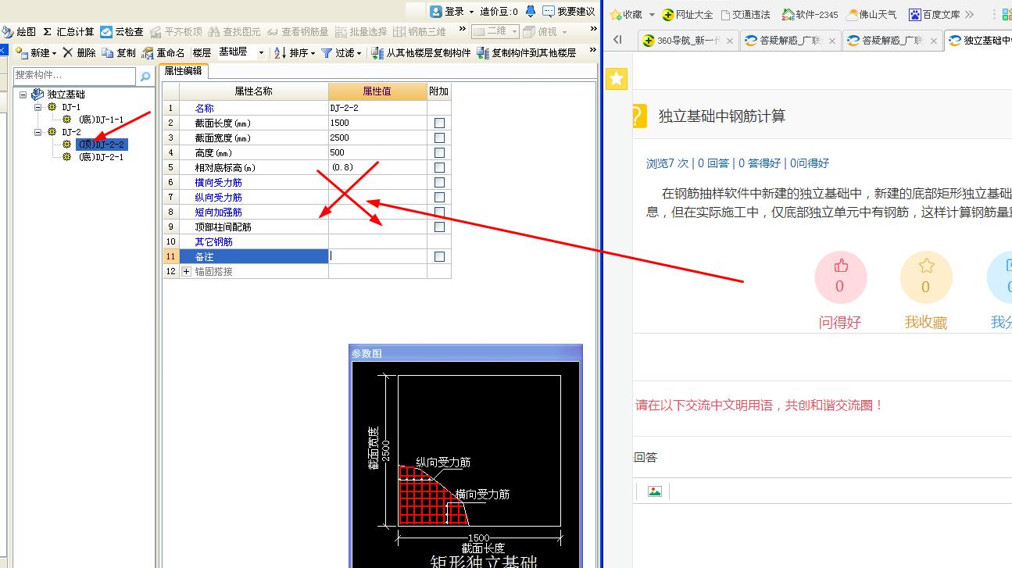Click the yellow star sidebar button in browser
Image resolution: width=1012 pixels, height=568 pixels.
tap(617, 78)
